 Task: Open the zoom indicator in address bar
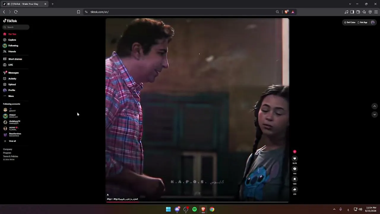(x=278, y=12)
